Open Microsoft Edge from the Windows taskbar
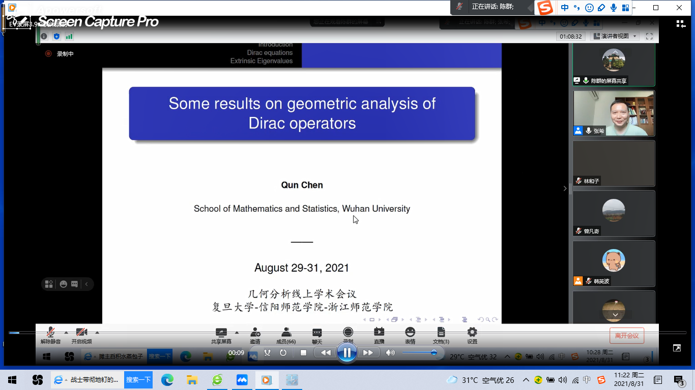 tap(167, 380)
